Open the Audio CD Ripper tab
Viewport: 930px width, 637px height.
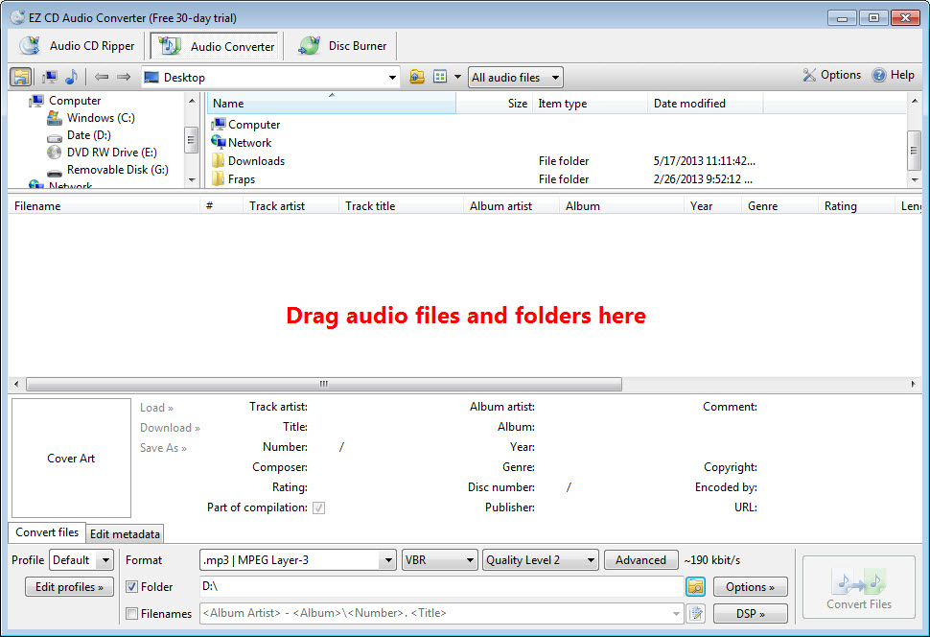(78, 46)
